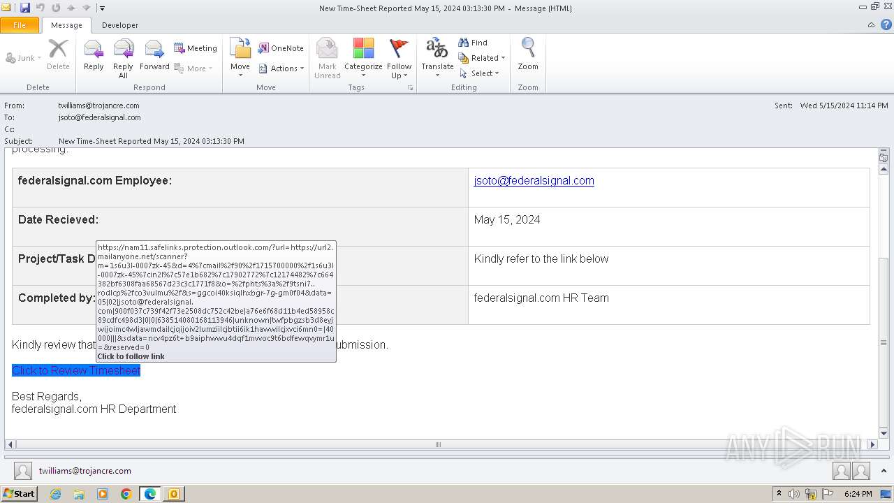Screen dimensions: 894x503
Task: Click Find in Editing group
Action: click(x=473, y=43)
